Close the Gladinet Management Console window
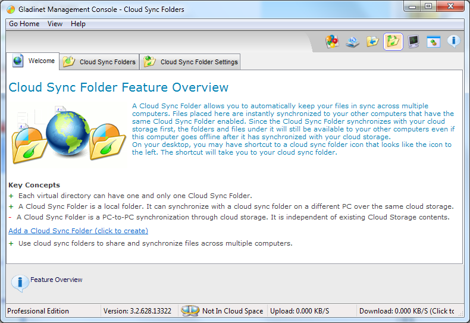470x323 pixels. point(450,7)
